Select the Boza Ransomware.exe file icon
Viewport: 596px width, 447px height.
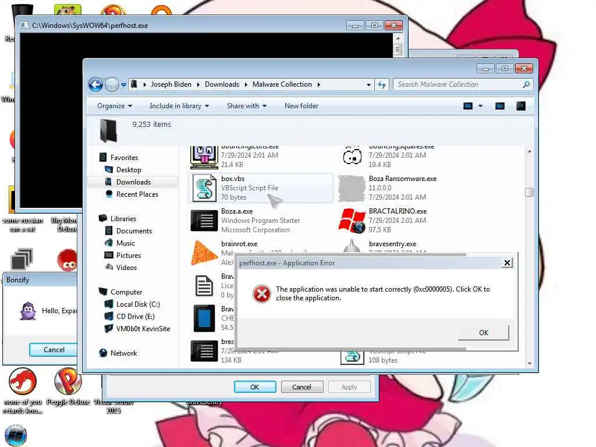click(x=352, y=188)
